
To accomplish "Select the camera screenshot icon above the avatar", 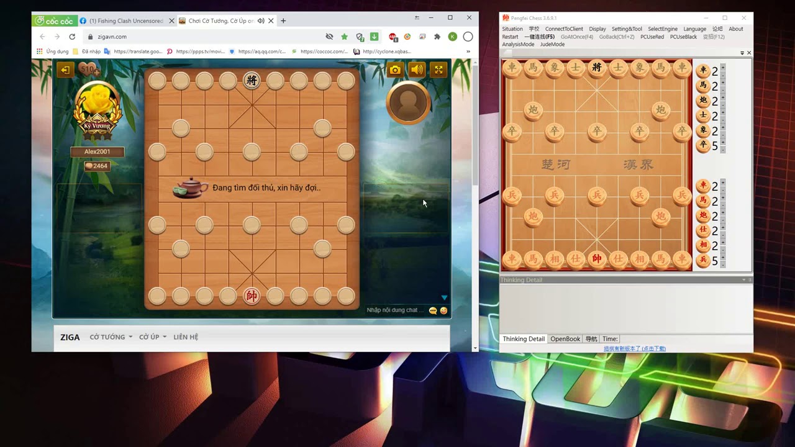I will point(395,70).
